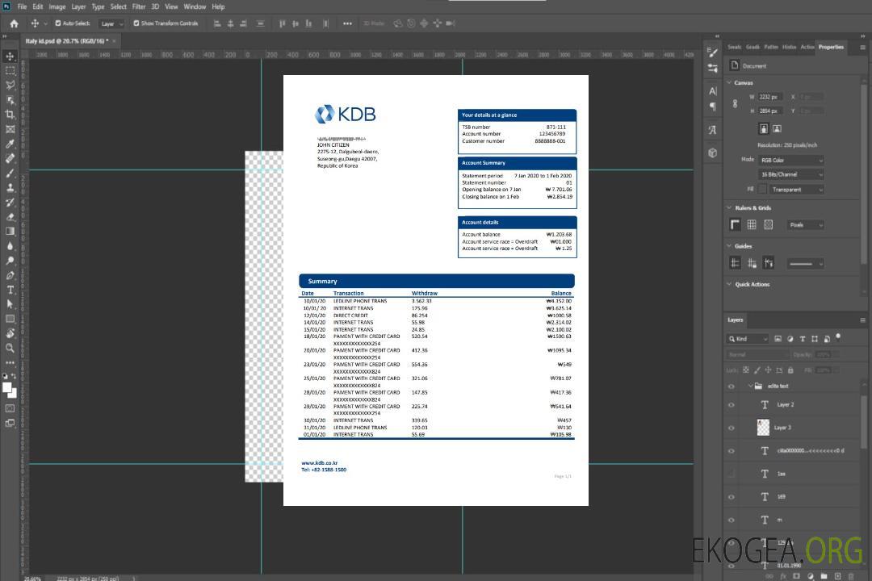Hide the '169' text layer
Screen dimensions: 872x581
[x=732, y=497]
